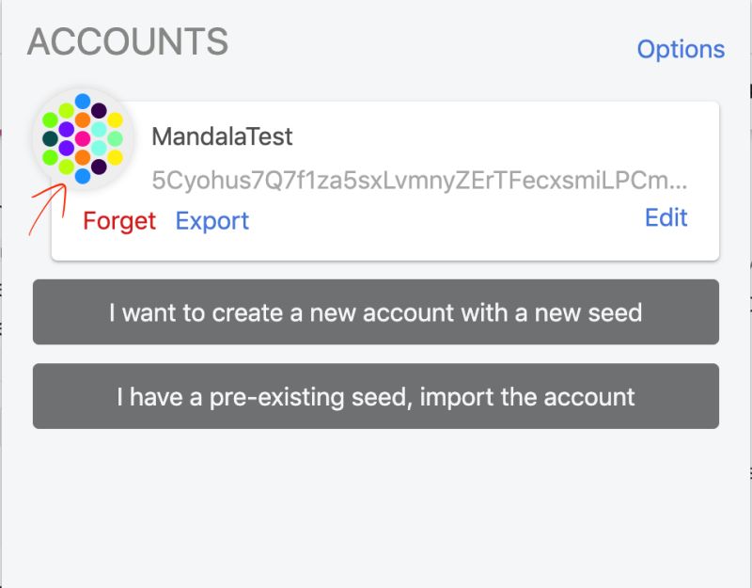Export the MandalaTest account
The width and height of the screenshot is (752, 588).
coord(212,221)
